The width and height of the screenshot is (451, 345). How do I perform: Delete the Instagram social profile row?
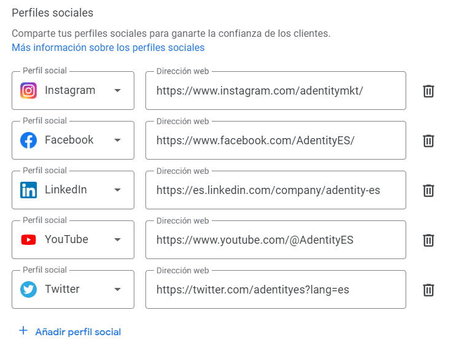(428, 91)
